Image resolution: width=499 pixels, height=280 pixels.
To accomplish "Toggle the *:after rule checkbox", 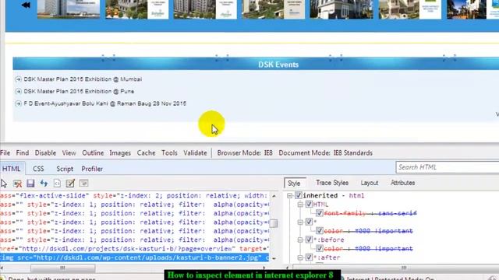I will pyautogui.click(x=309, y=257).
